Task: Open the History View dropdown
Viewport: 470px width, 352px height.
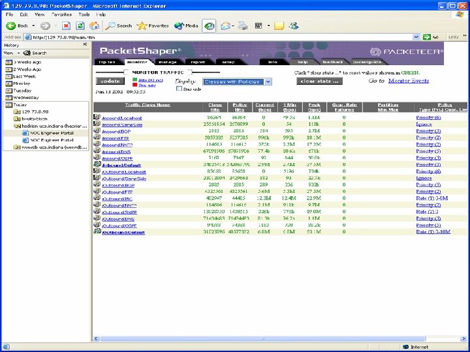Action: (11, 53)
